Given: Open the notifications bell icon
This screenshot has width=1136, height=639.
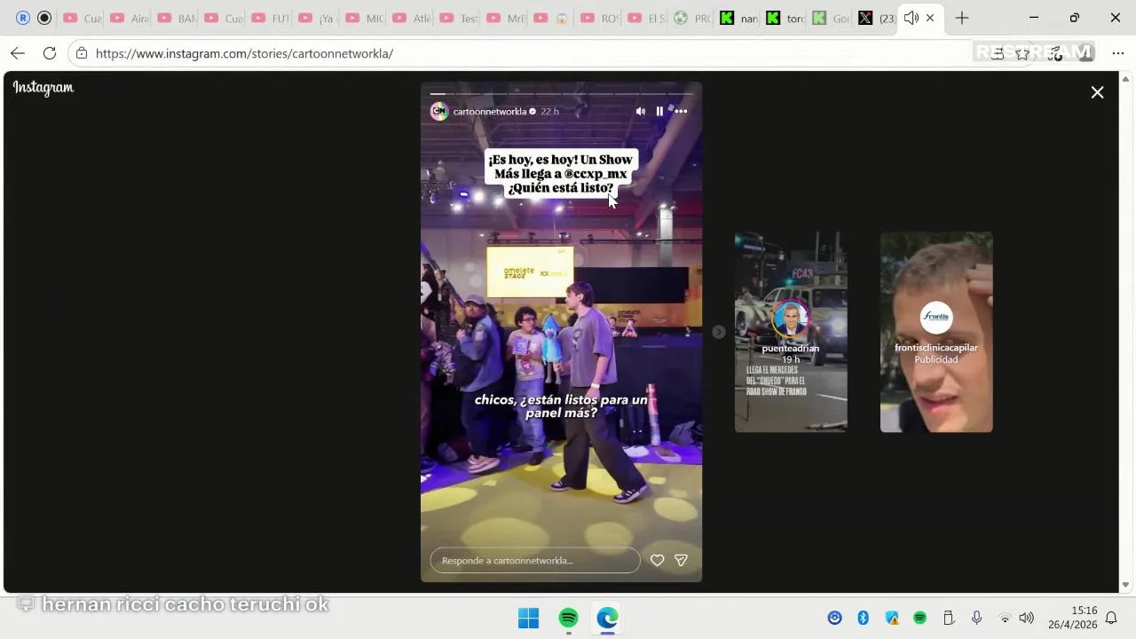Looking at the screenshot, I should tap(1110, 618).
